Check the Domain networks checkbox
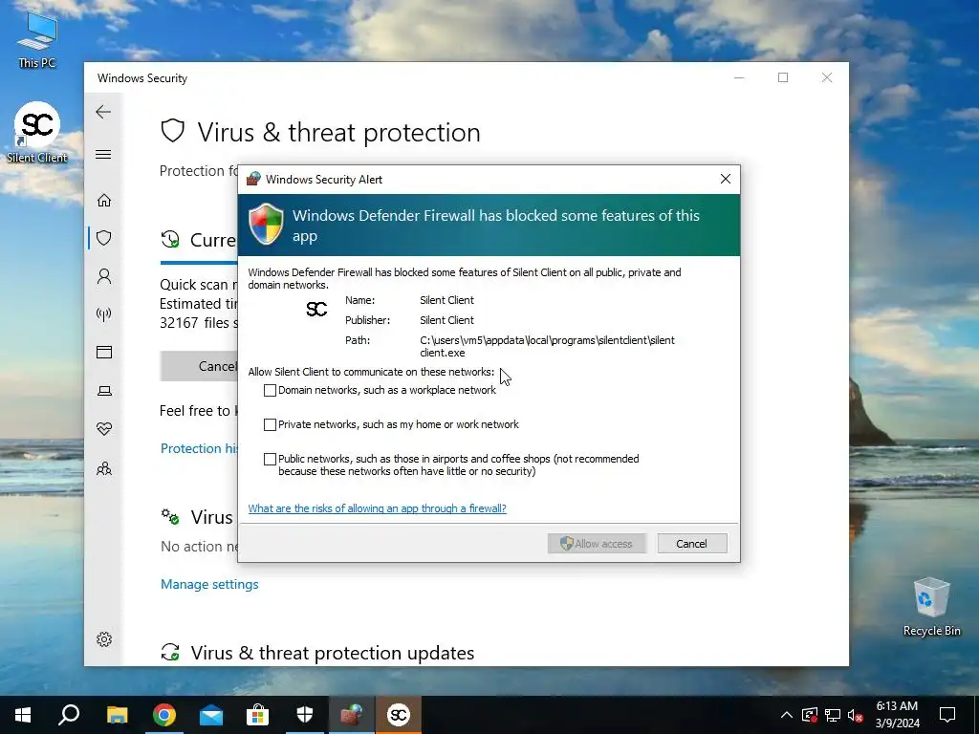Screen dimensions: 979x734 270,390
